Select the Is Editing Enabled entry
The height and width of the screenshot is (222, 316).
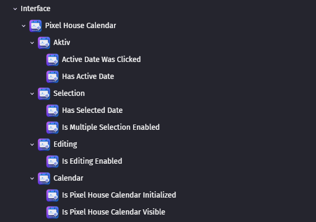pos(92,161)
